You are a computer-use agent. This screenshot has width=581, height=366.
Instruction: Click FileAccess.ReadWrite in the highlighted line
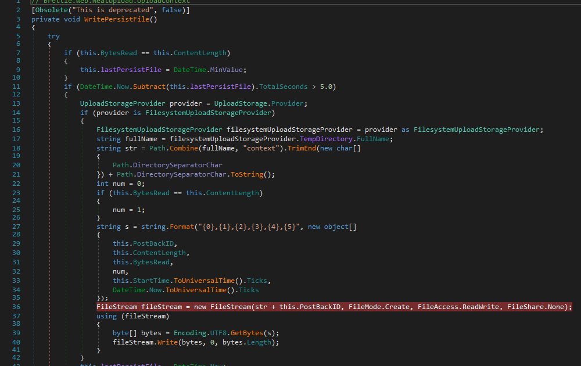click(x=458, y=306)
